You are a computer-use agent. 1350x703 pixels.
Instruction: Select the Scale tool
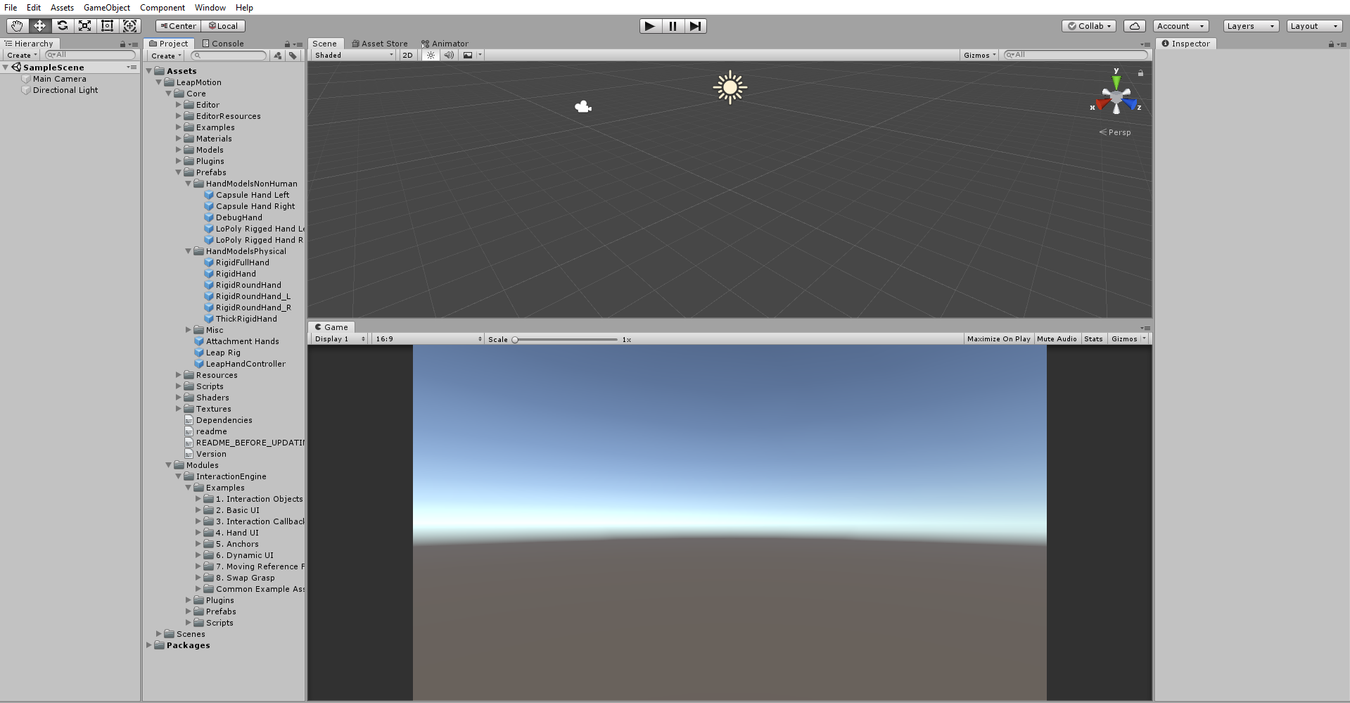pos(84,25)
